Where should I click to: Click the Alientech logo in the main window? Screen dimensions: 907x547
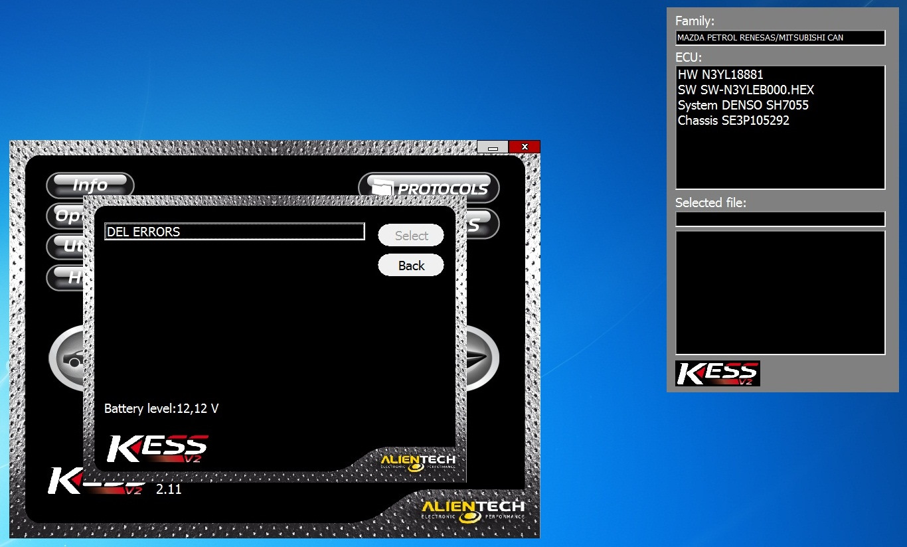tap(473, 510)
